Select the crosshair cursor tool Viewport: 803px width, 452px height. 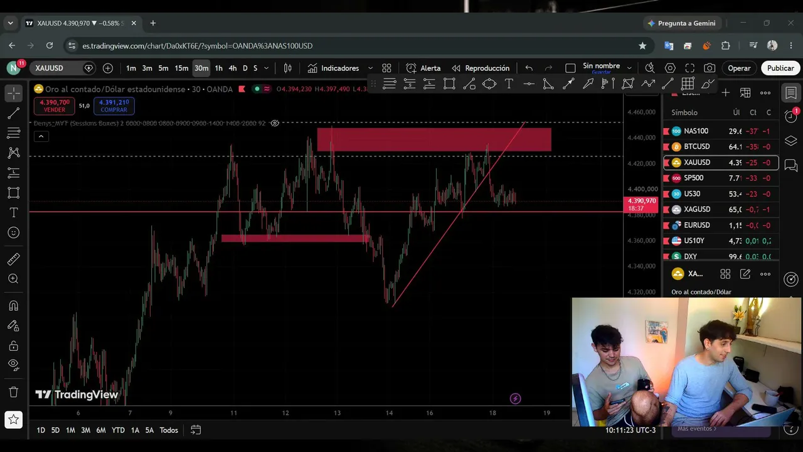13,93
